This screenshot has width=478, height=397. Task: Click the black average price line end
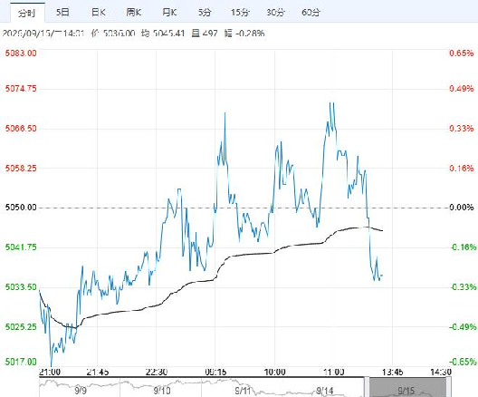[382, 230]
